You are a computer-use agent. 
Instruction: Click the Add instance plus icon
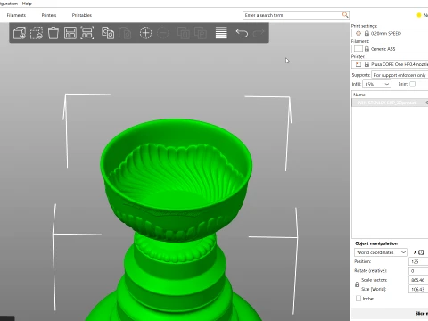tap(145, 33)
